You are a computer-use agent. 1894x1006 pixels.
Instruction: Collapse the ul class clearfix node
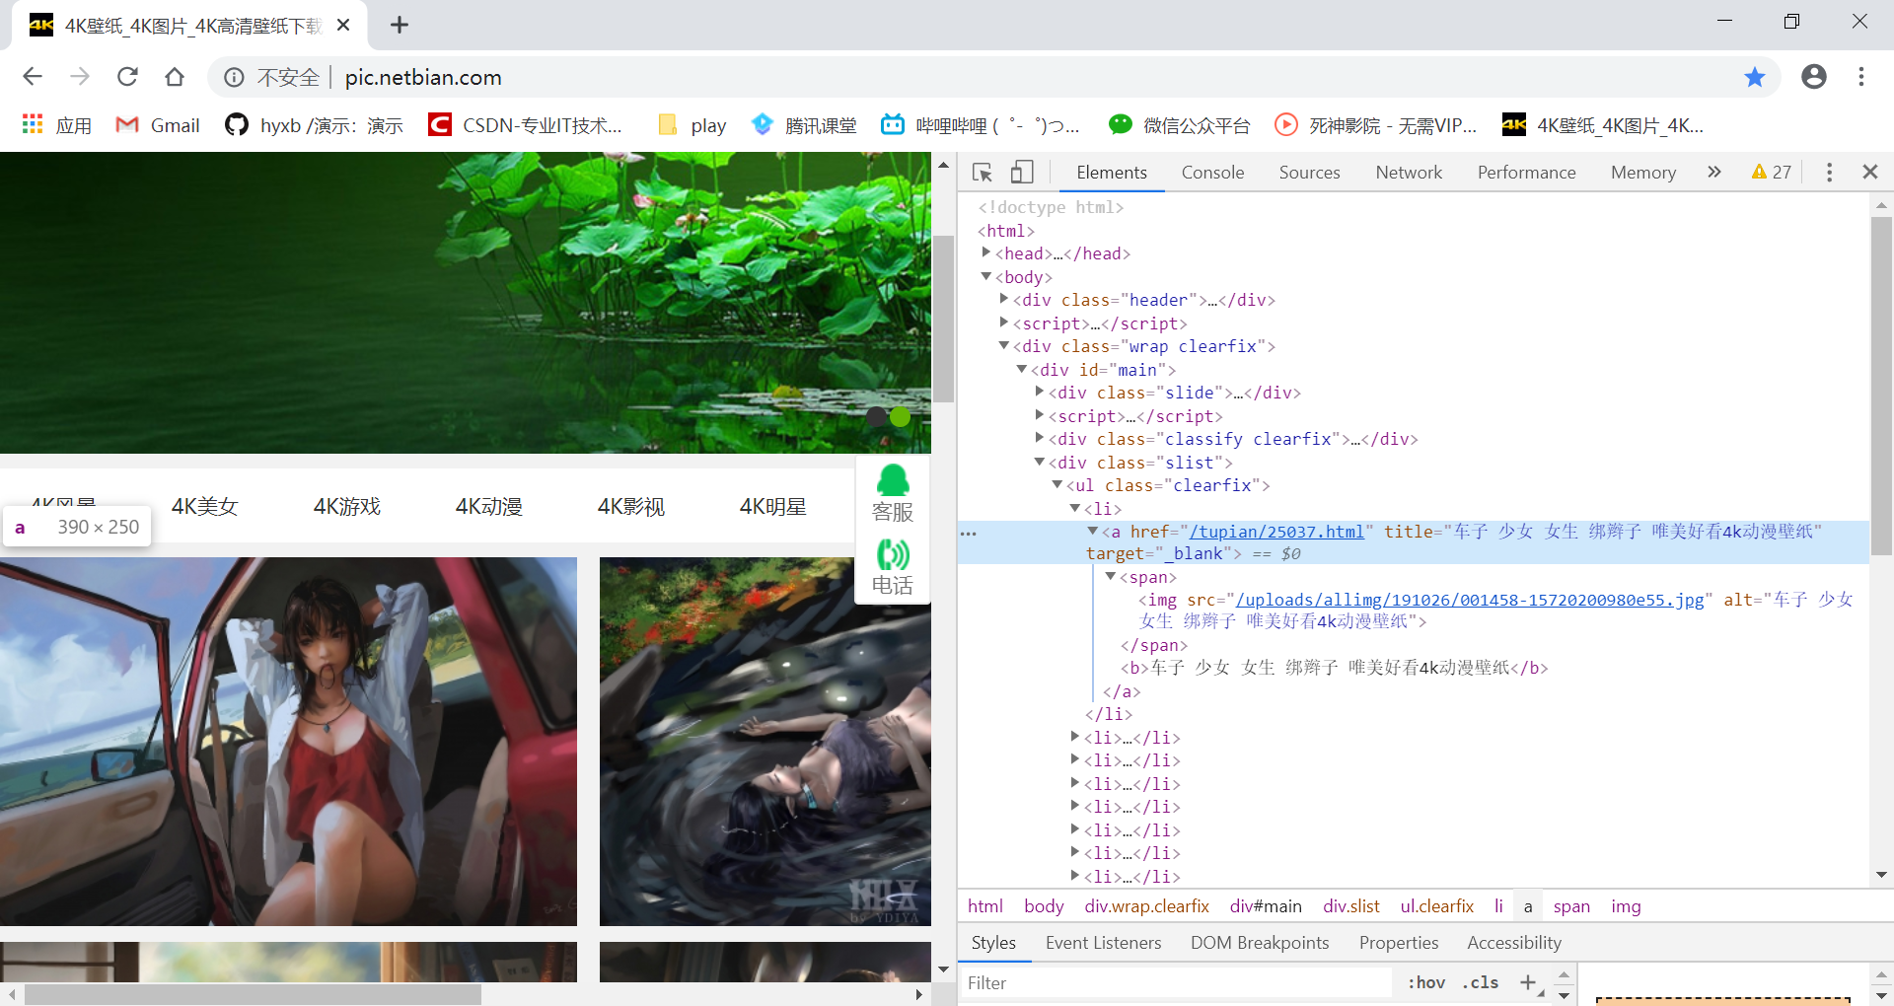tap(1056, 484)
